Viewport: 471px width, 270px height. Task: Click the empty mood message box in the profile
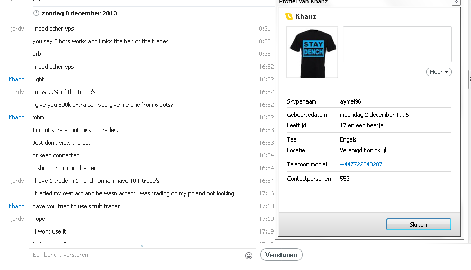pos(397,44)
